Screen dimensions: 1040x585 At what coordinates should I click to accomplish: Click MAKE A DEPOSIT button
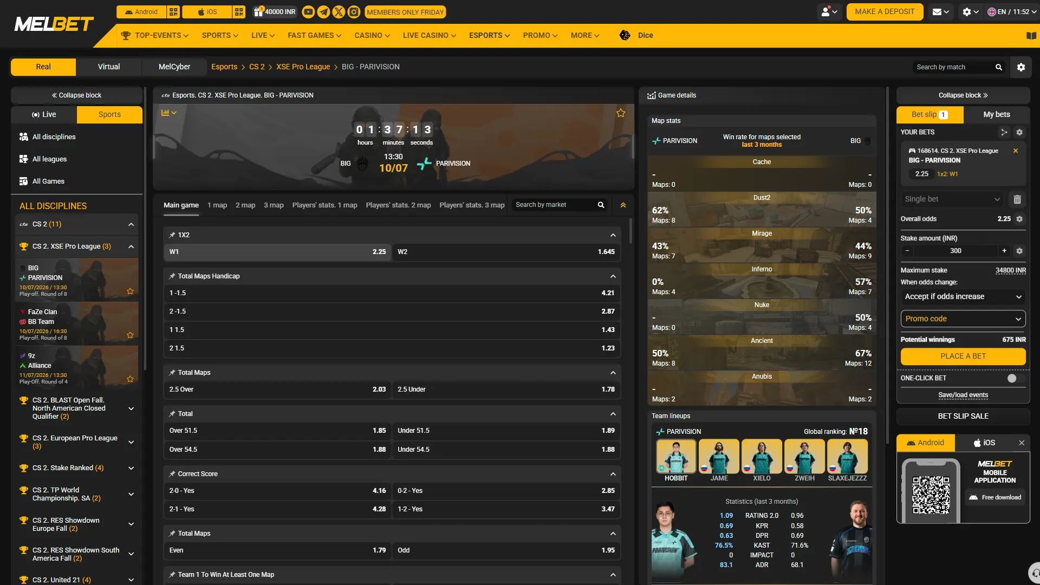click(885, 11)
